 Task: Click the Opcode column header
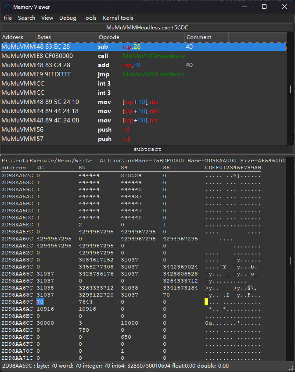click(140, 37)
